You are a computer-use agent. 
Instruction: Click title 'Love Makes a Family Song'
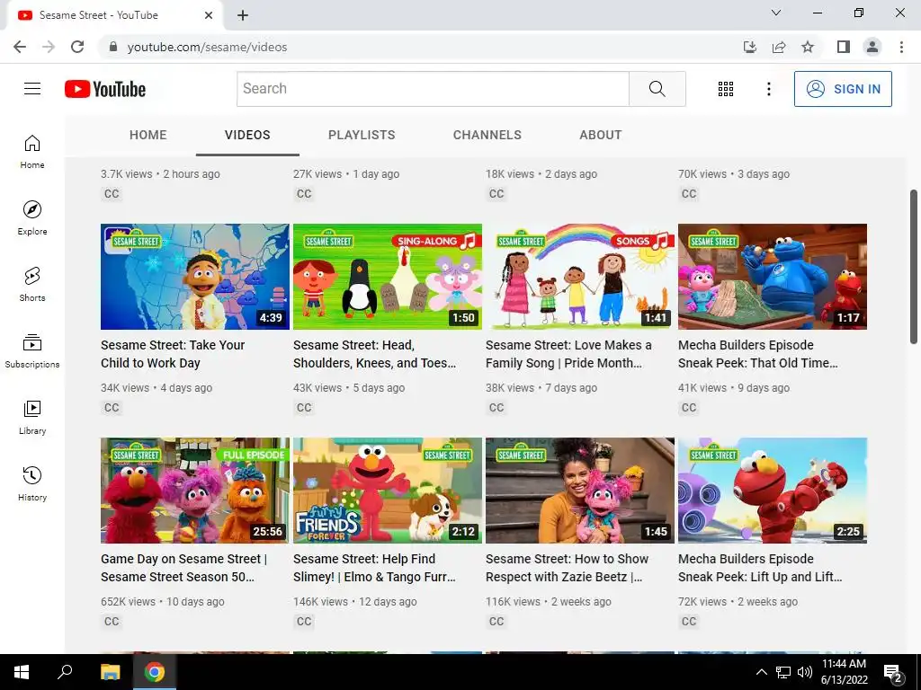pos(568,354)
